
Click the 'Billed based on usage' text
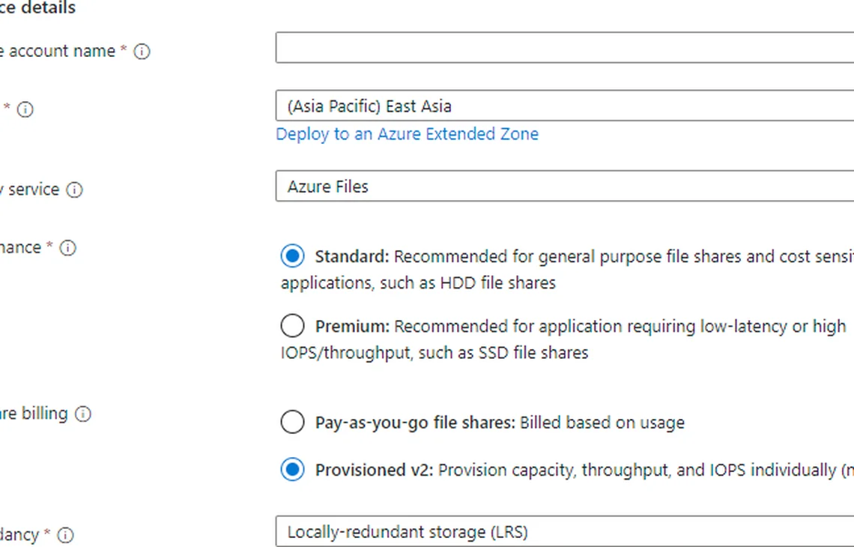pyautogui.click(x=602, y=423)
